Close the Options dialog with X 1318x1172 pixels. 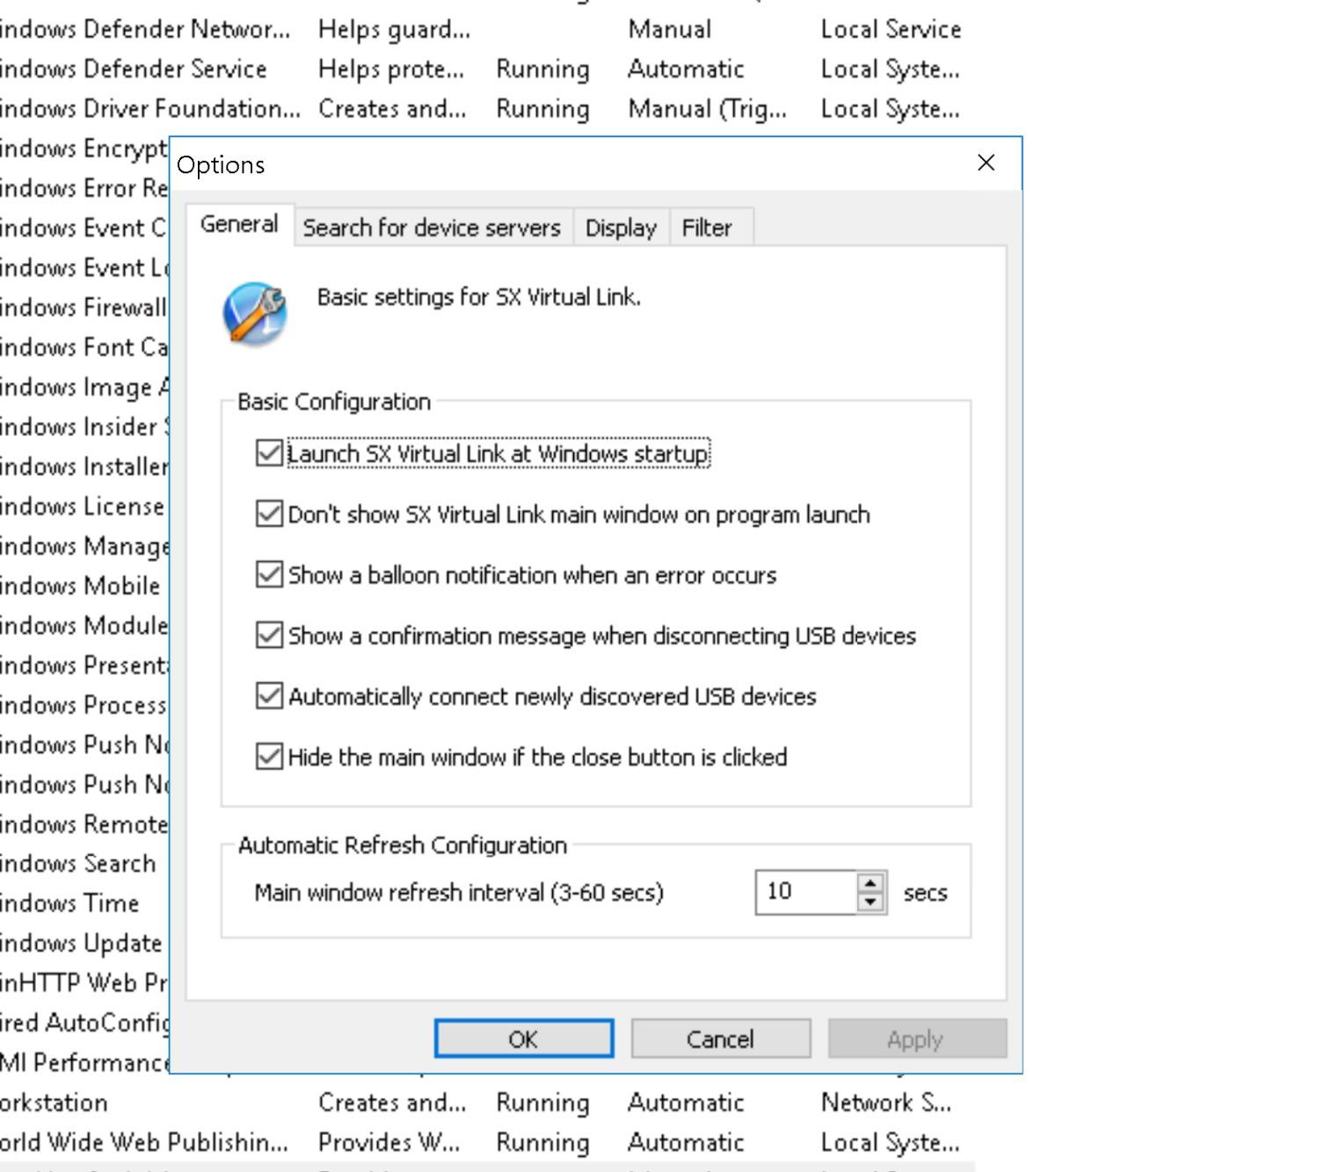pyautogui.click(x=986, y=164)
